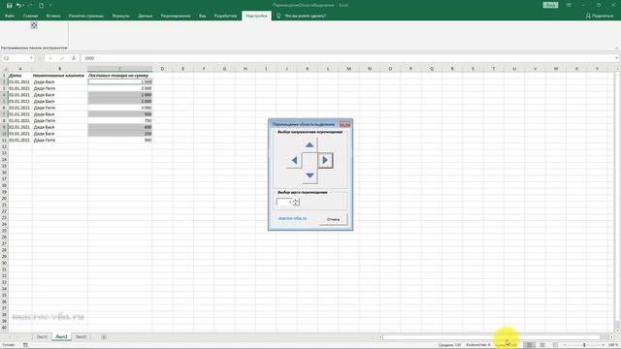Increase step value with spinner up
The image size is (621, 349).
pyautogui.click(x=296, y=201)
